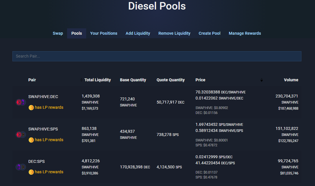Select the SWAP.HIVE:DEC pair name

43,97
